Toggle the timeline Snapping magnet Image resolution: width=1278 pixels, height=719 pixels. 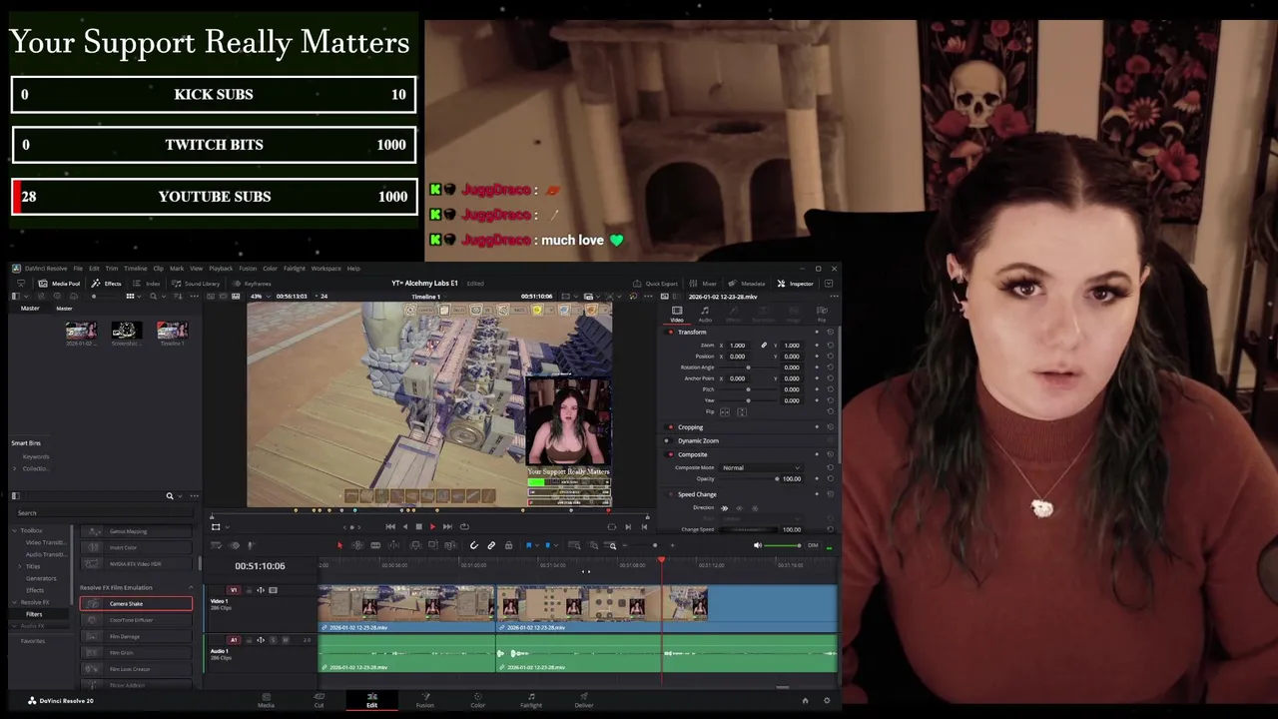[x=473, y=545]
